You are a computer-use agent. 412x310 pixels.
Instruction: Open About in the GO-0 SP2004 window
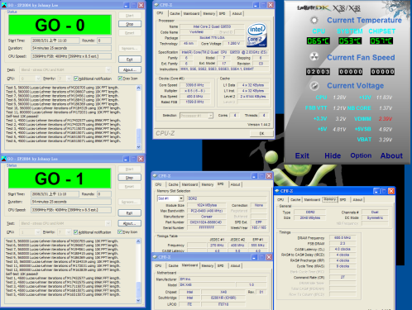pyautogui.click(x=130, y=69)
